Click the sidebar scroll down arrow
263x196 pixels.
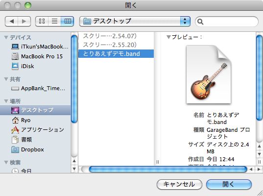pos(74,169)
